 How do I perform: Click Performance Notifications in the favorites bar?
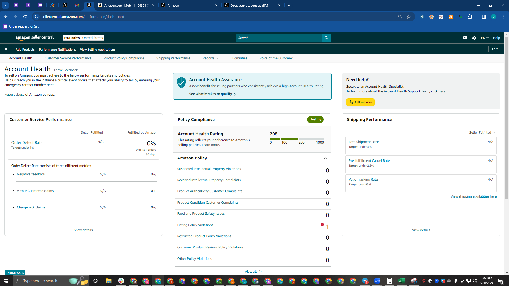tap(57, 50)
